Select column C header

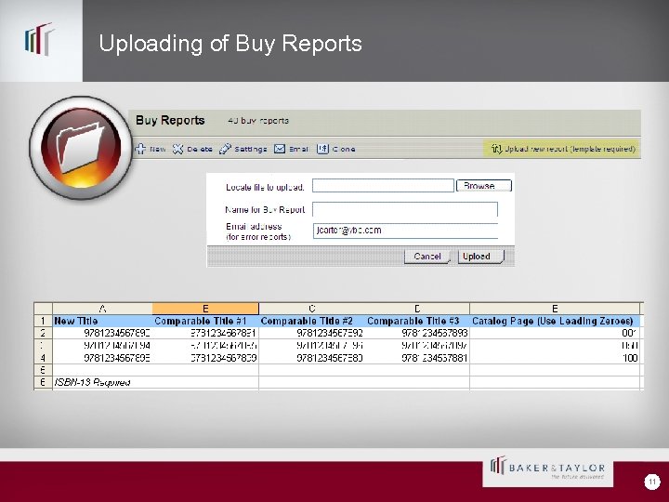(312, 309)
